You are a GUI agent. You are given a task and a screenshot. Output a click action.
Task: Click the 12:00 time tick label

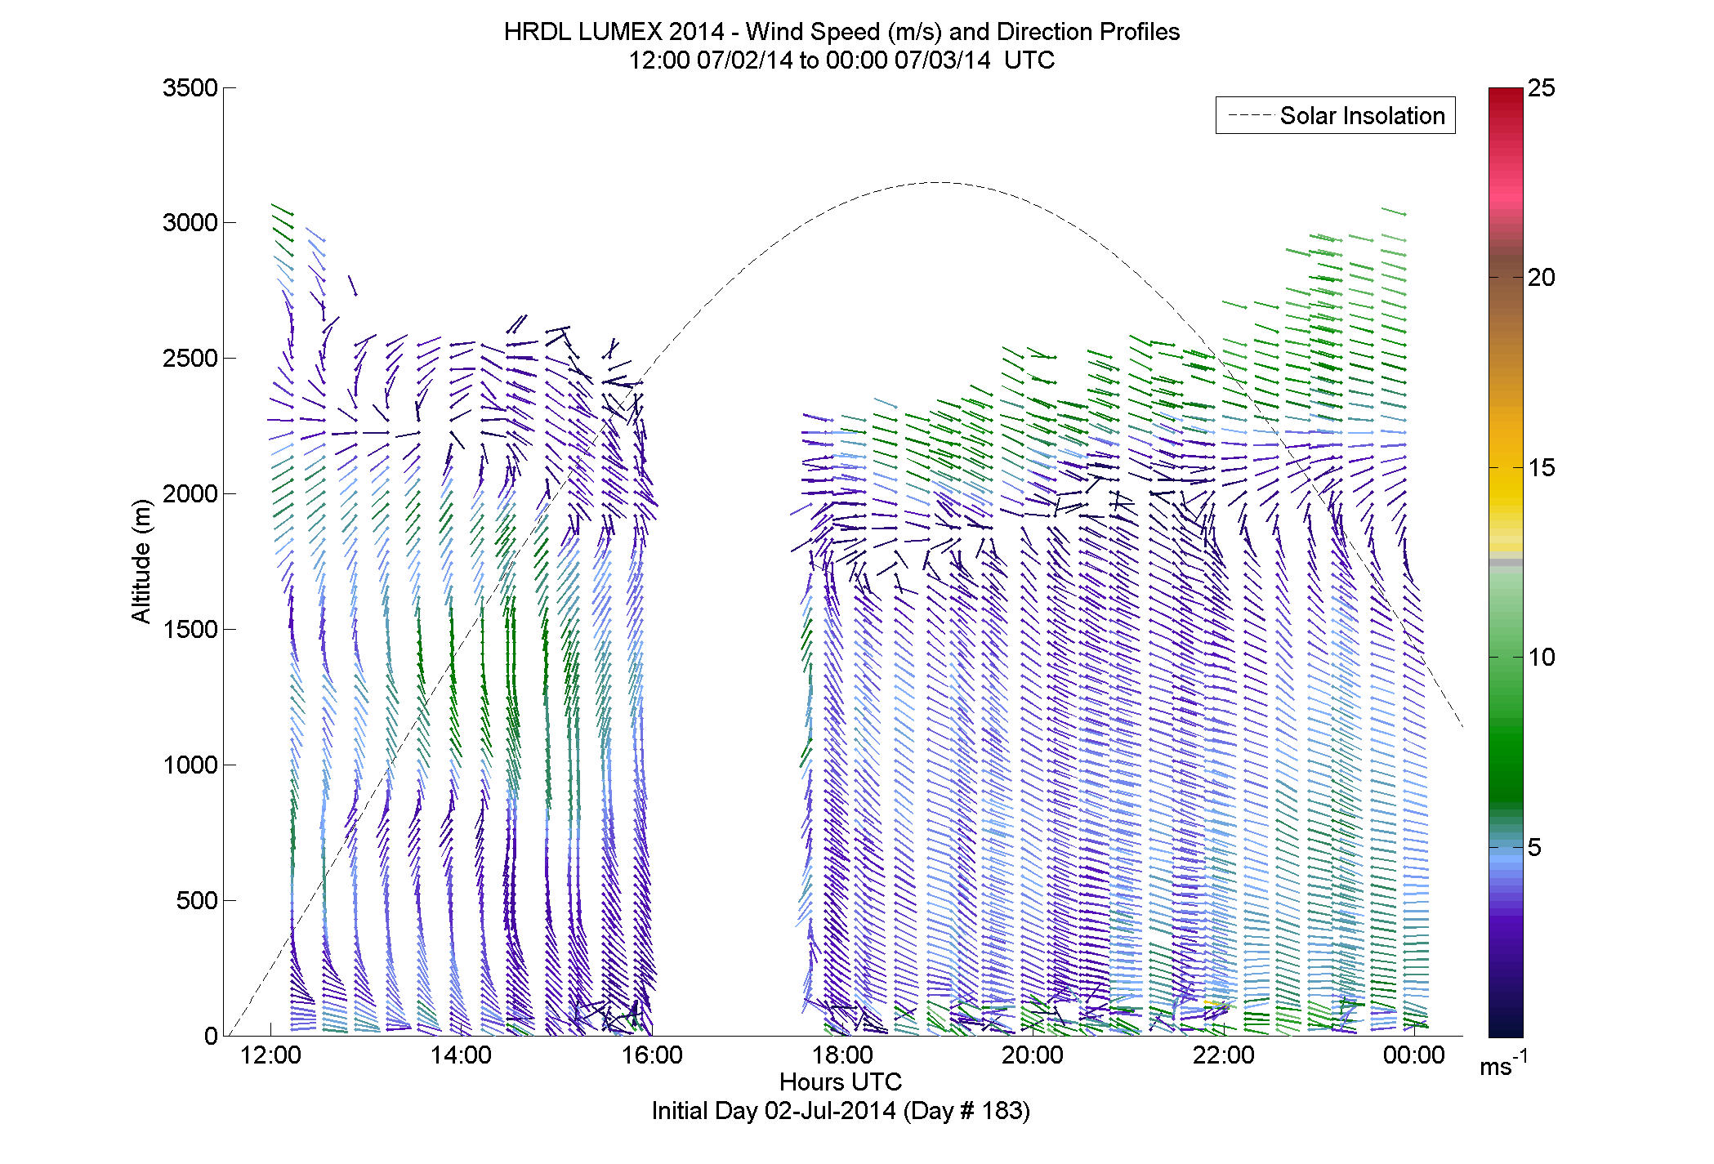270,1055
